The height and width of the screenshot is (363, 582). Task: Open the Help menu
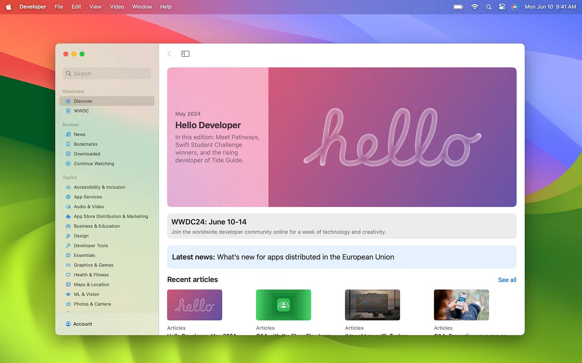coord(165,7)
